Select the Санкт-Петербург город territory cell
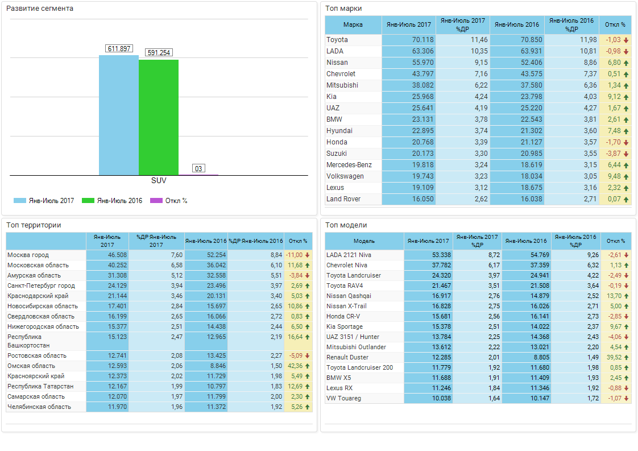 point(46,286)
